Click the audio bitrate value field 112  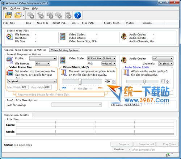point(163,81)
